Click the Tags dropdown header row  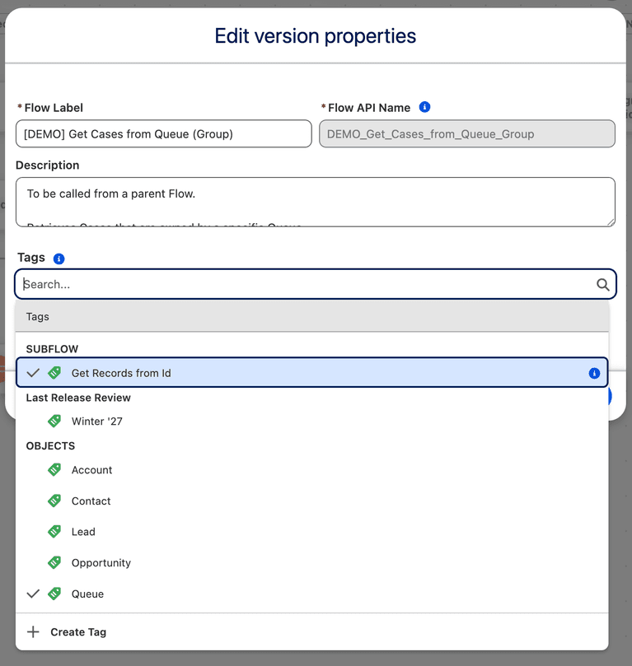click(x=312, y=316)
